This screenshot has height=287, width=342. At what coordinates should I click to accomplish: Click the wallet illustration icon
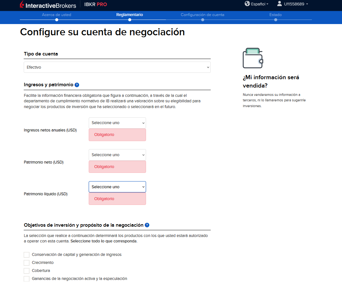(x=253, y=58)
